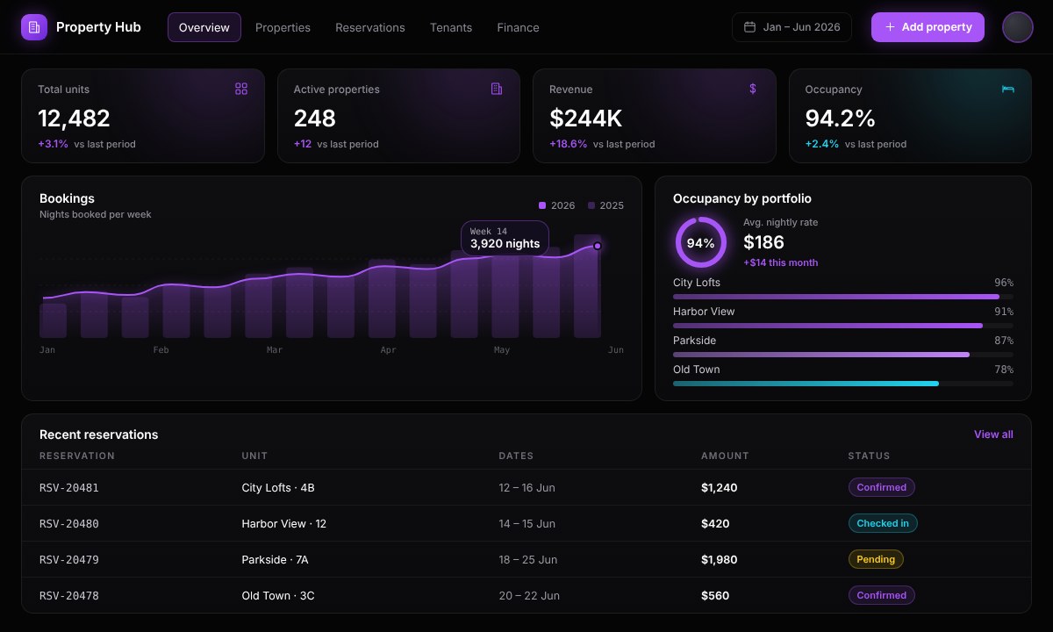Open the Jan – Jun 2026 date picker
The height and width of the screenshot is (632, 1053).
coord(792,27)
